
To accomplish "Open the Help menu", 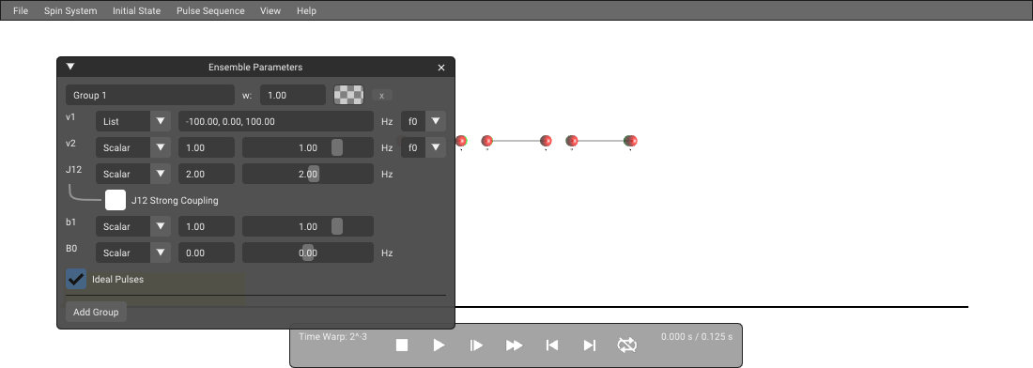I will click(306, 10).
